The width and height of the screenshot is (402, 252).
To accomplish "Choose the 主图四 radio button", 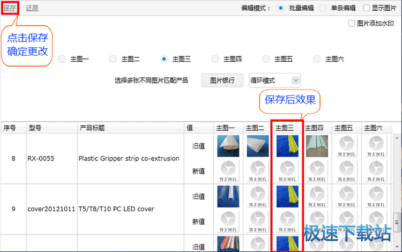I will pos(215,59).
